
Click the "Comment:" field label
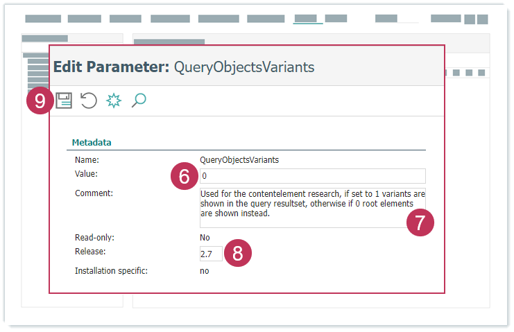pos(94,193)
